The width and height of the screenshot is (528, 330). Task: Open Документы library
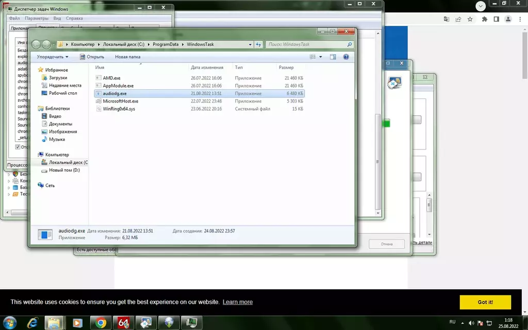[x=60, y=124]
